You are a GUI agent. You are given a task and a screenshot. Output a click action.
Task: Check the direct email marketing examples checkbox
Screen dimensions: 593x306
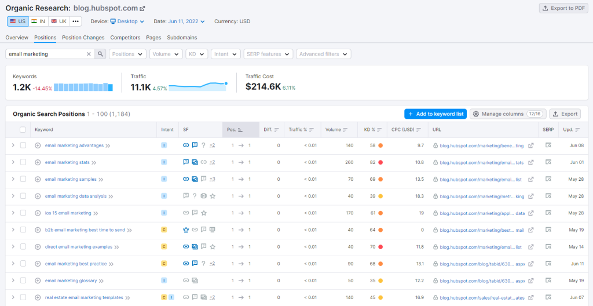23,247
